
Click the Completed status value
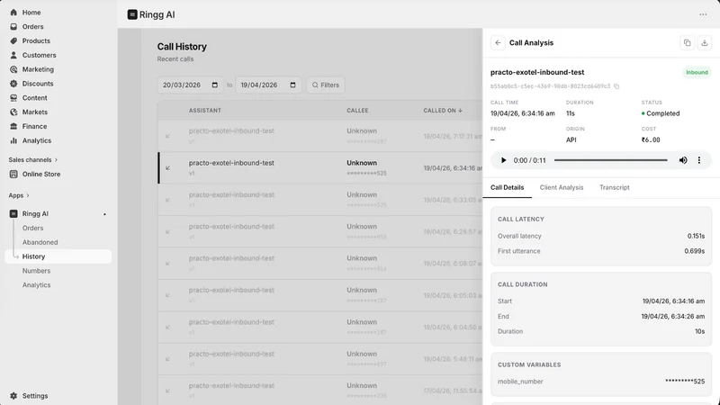661,113
